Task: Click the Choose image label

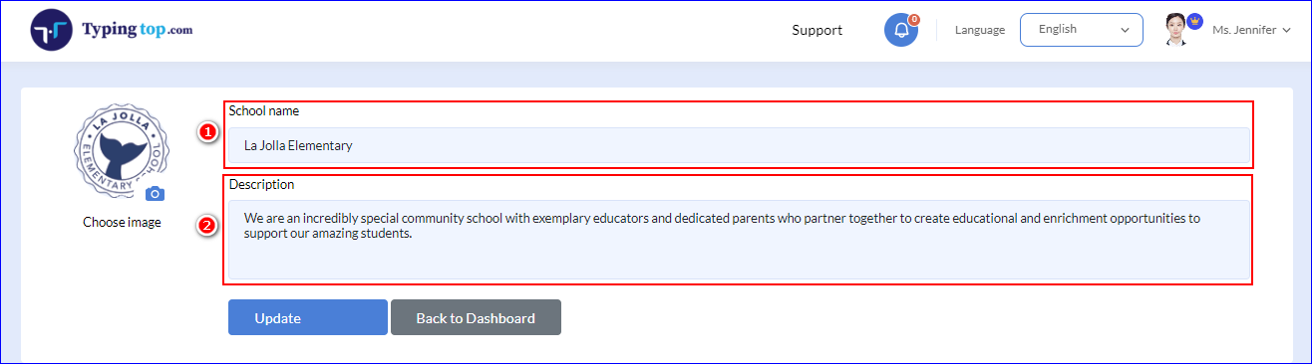Action: point(122,223)
